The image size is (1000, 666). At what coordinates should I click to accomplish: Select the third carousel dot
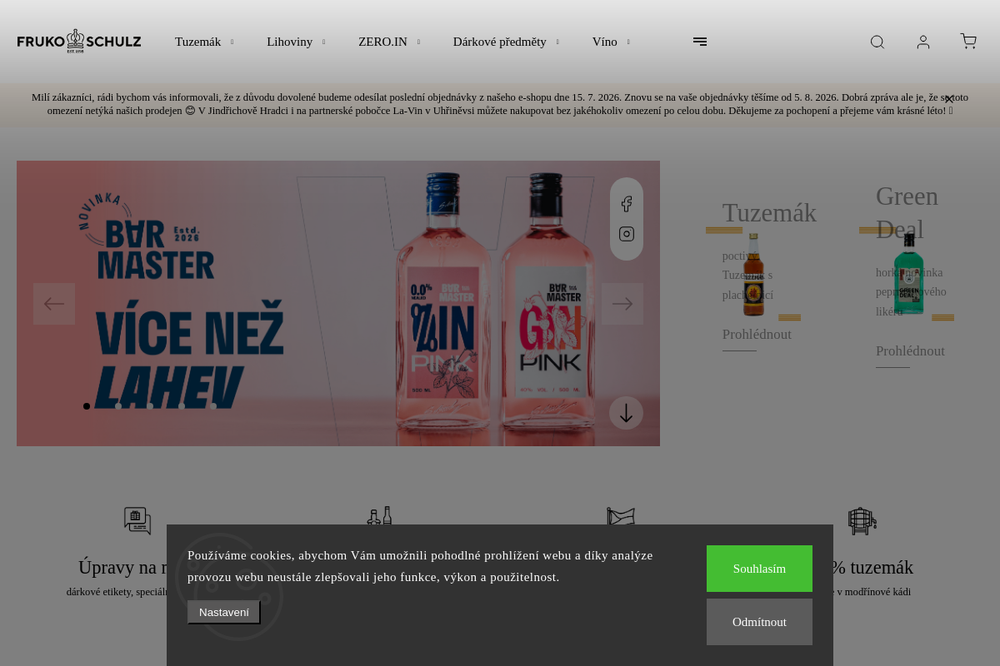pyautogui.click(x=150, y=406)
